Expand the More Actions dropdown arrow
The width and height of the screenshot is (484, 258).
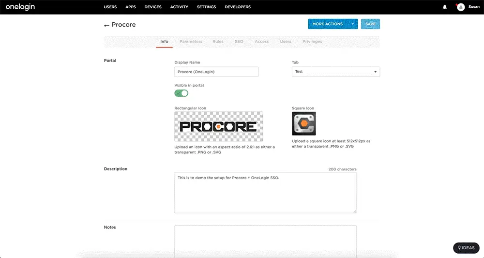pos(352,24)
